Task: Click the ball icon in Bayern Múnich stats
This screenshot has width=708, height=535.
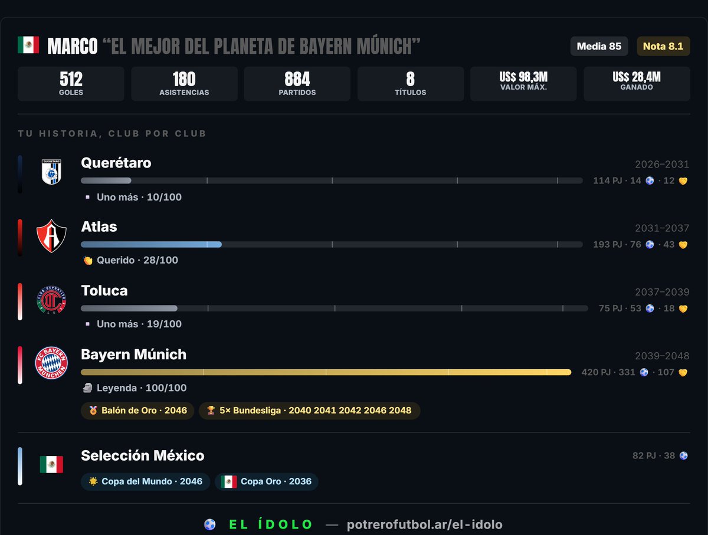Action: (644, 372)
